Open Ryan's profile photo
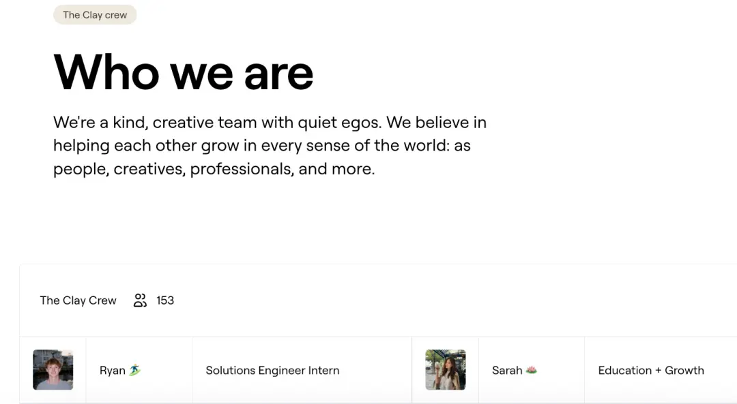Image resolution: width=737 pixels, height=404 pixels. pyautogui.click(x=53, y=370)
